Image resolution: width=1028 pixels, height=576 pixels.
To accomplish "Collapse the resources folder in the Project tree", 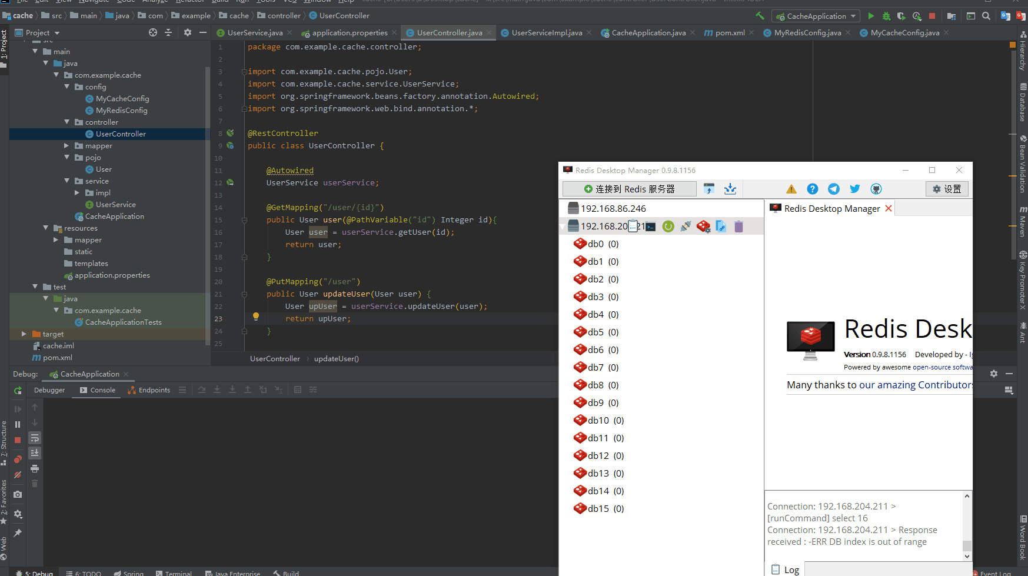I will (x=45, y=228).
